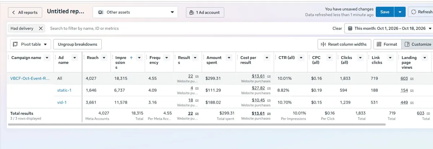This screenshot has height=149, width=433.
Task: Click the Format grid icon
Action: pos(379,44)
